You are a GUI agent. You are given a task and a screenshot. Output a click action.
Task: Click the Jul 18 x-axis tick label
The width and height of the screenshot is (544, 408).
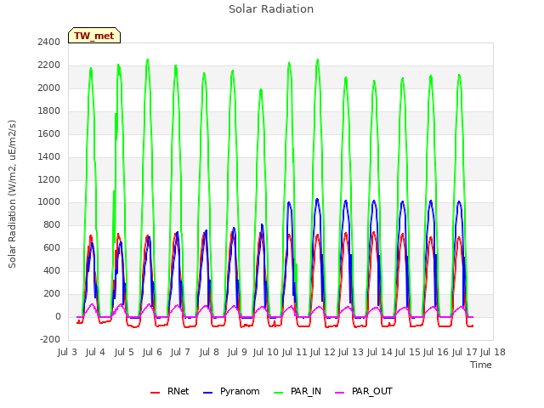click(493, 352)
